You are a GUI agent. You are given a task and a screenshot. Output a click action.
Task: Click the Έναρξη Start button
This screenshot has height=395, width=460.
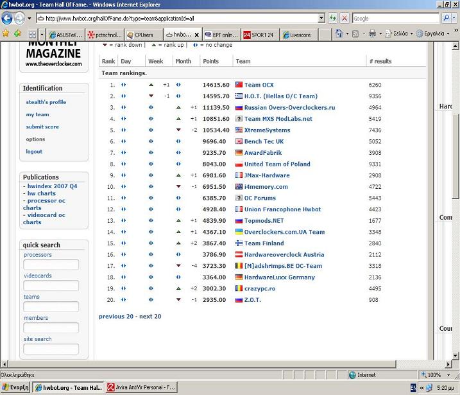click(x=15, y=388)
